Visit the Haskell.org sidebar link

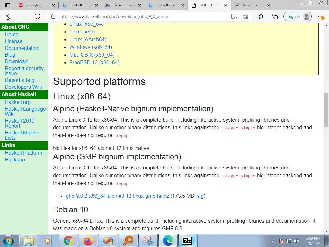tap(18, 102)
